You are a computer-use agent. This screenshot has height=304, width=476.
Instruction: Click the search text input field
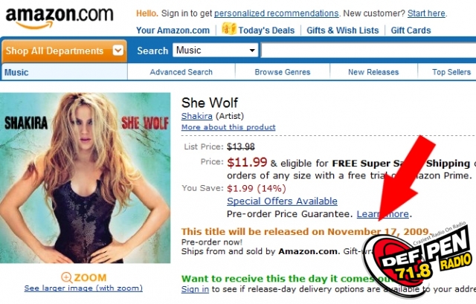[368, 51]
